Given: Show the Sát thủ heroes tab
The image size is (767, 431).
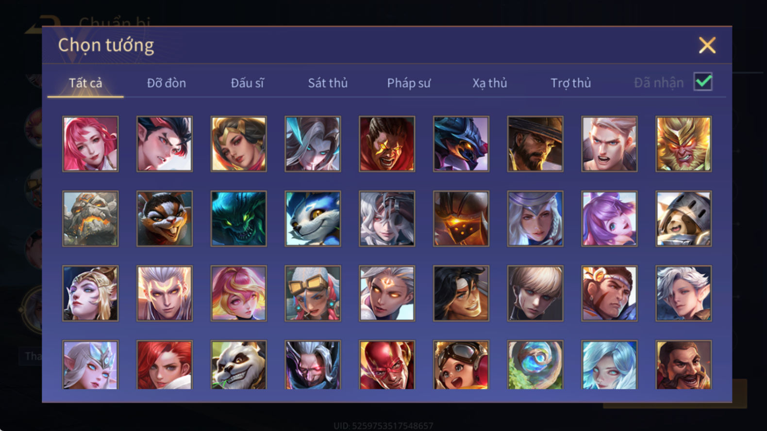Looking at the screenshot, I should [328, 83].
